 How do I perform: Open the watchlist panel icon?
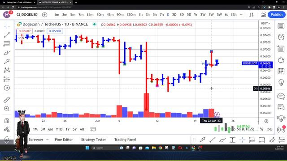[281, 26]
